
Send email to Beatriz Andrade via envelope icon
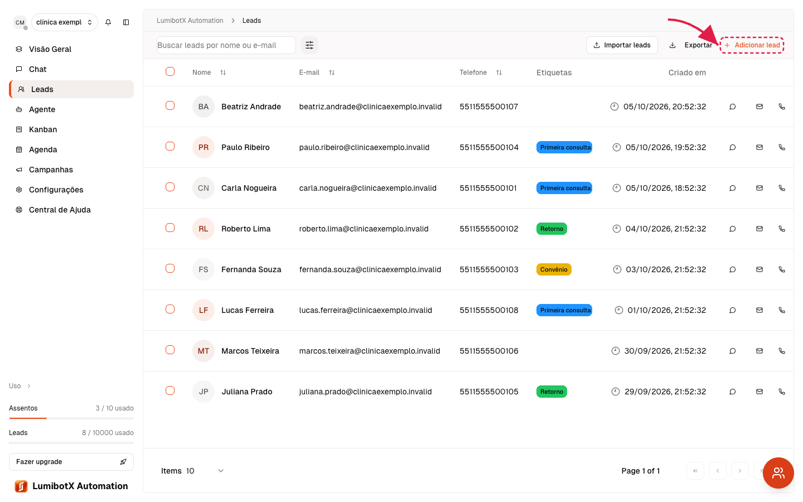pos(760,107)
